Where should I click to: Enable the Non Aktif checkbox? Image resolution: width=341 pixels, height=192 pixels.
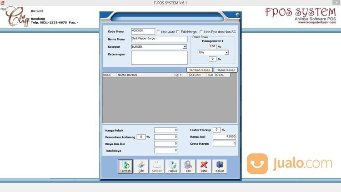click(x=158, y=32)
